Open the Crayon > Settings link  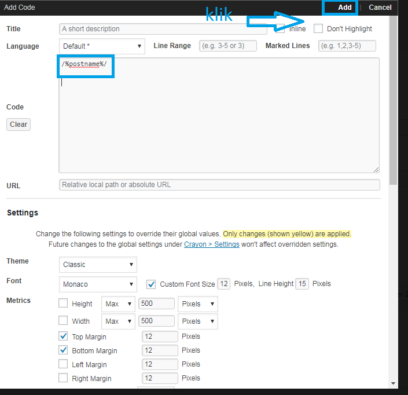[211, 244]
